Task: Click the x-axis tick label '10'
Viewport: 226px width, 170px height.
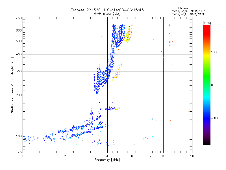Action: tap(163, 156)
